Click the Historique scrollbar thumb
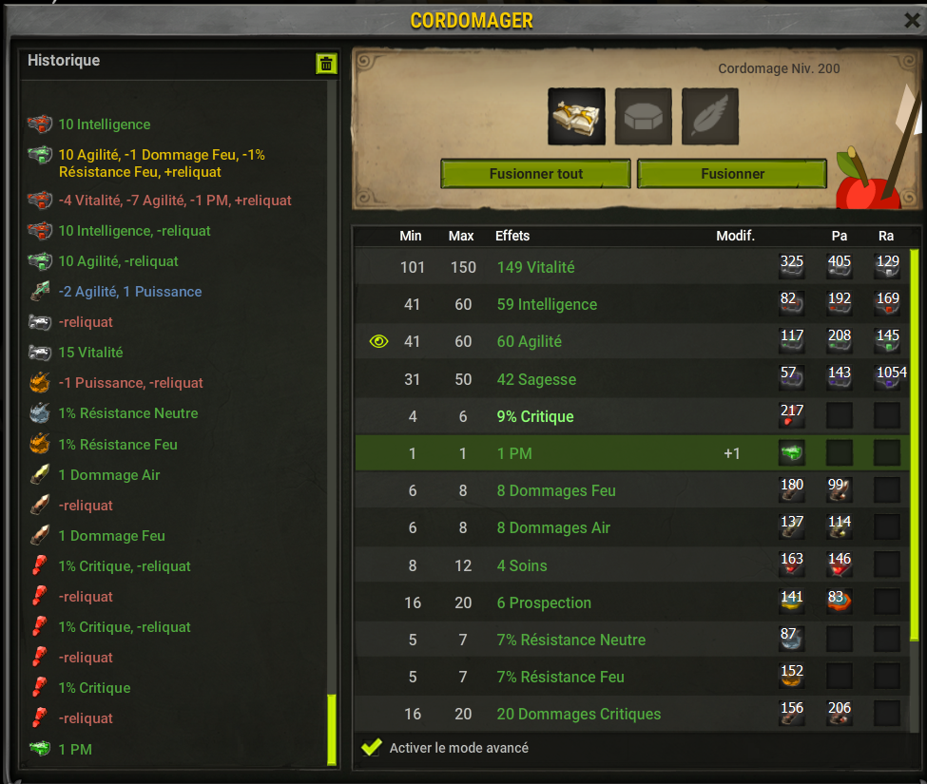The image size is (927, 784). [x=332, y=730]
